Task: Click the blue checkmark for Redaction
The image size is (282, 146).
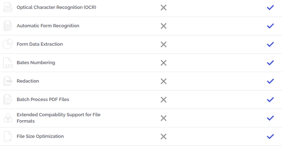Action: coord(270,81)
